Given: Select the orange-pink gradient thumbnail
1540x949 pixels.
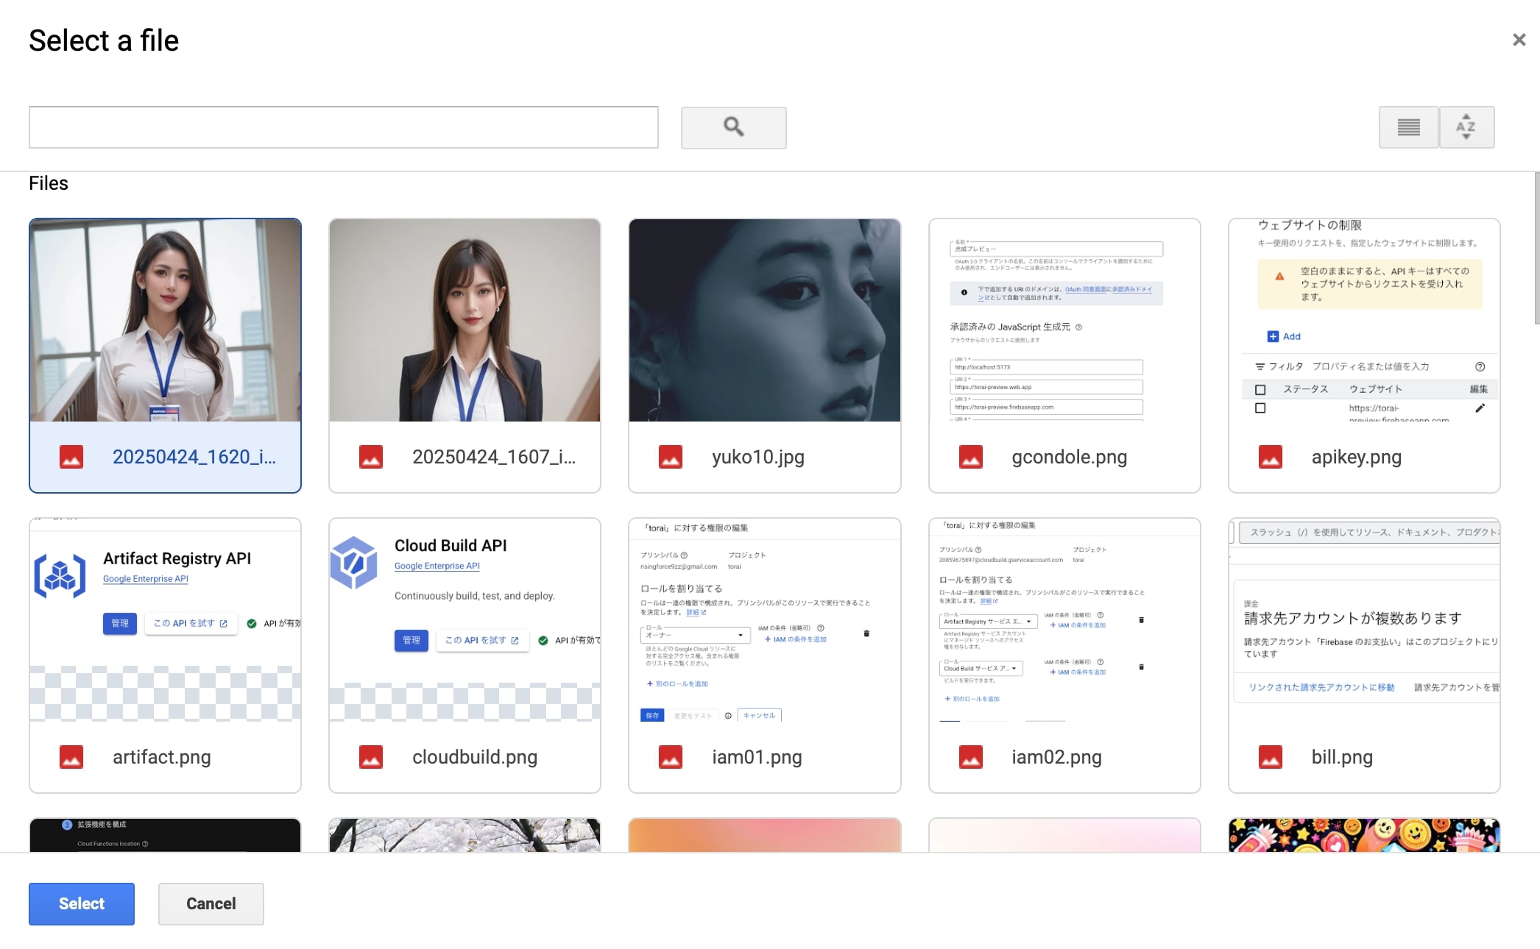Looking at the screenshot, I should coord(765,835).
